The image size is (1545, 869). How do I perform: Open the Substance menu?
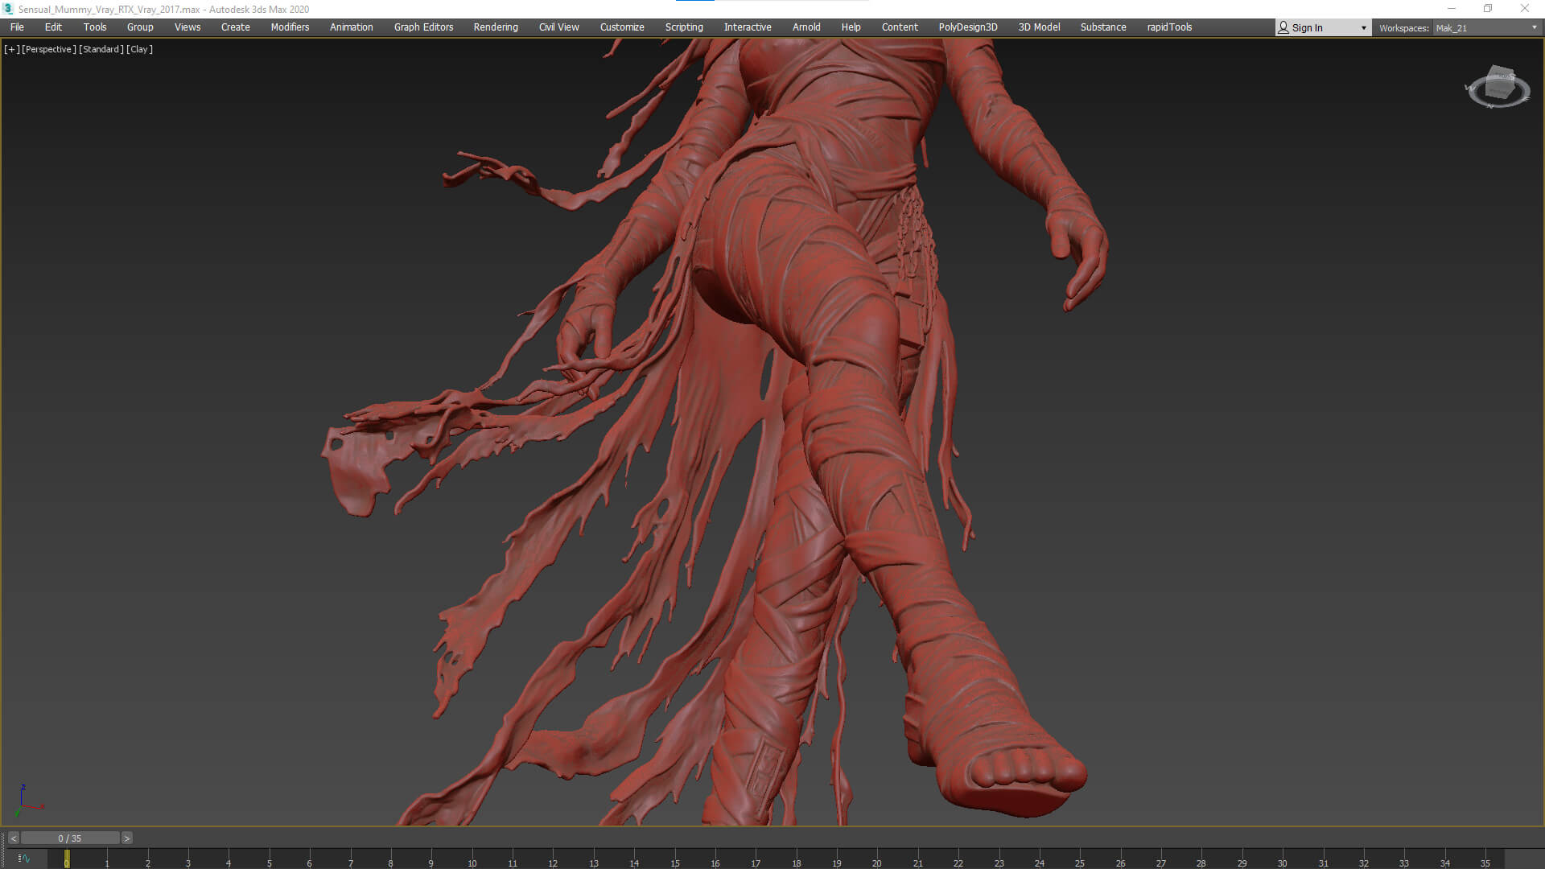coord(1103,27)
